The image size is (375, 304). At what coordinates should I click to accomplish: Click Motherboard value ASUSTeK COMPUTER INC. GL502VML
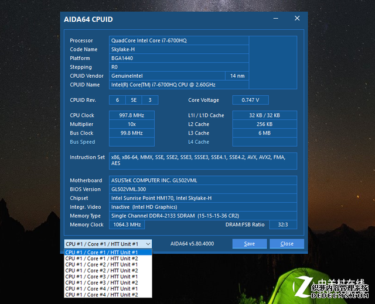pos(203,181)
